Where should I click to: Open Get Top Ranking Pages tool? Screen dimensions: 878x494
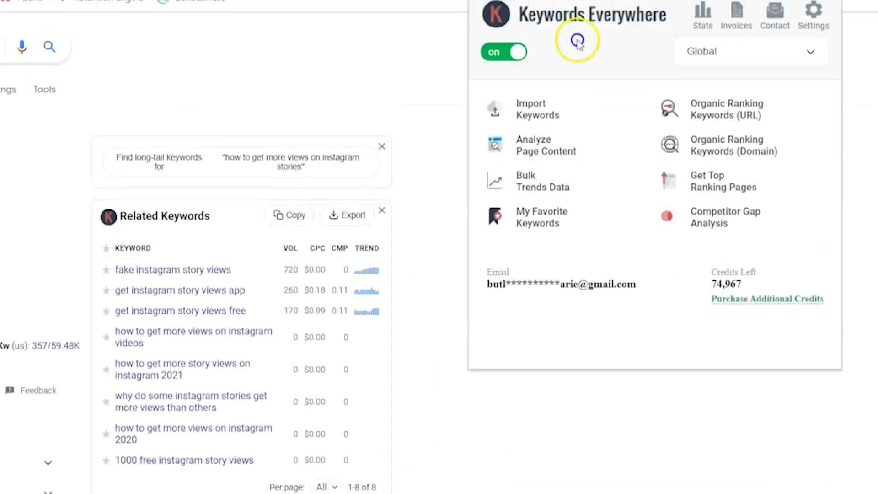point(723,181)
